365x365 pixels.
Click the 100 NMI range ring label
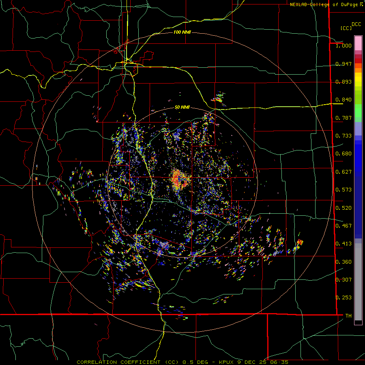pyautogui.click(x=182, y=32)
